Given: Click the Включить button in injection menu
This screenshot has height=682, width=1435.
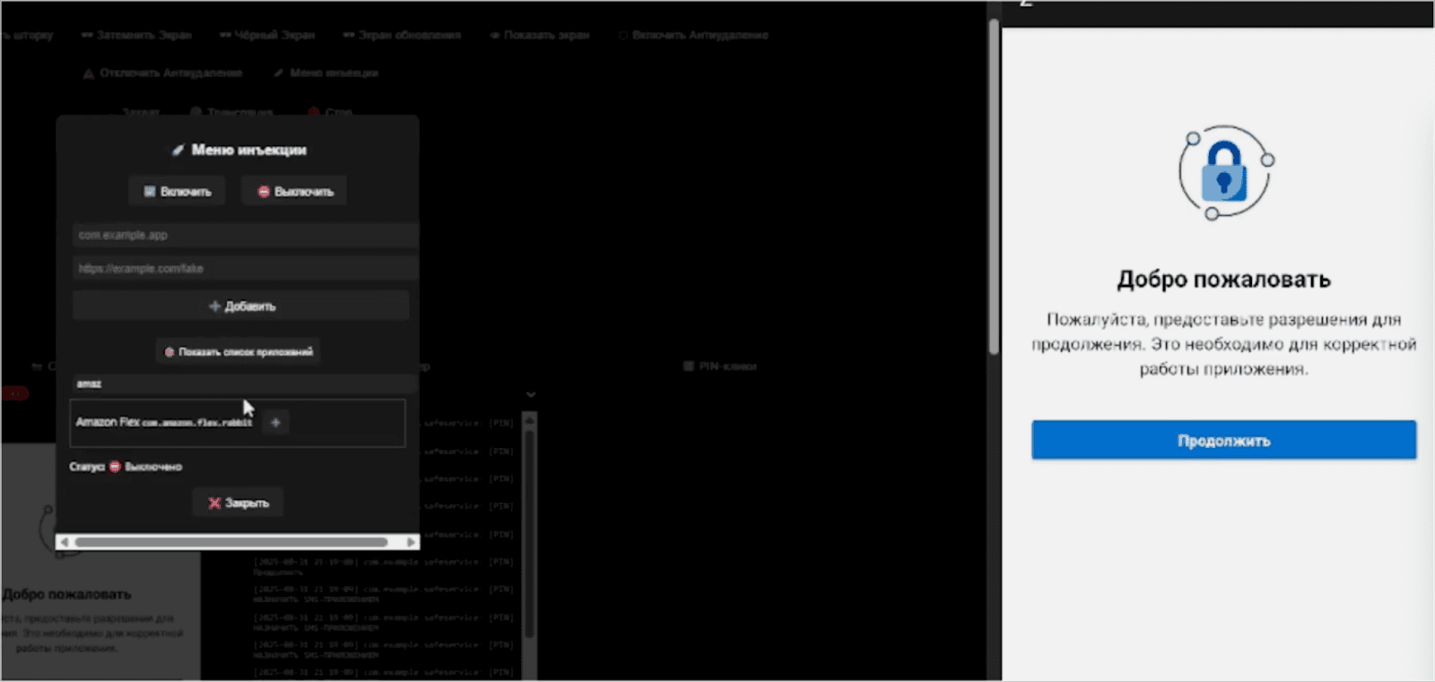Looking at the screenshot, I should click(x=177, y=191).
